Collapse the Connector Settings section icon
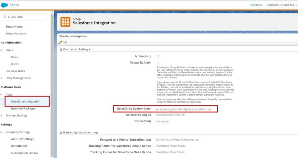 tap(61, 49)
